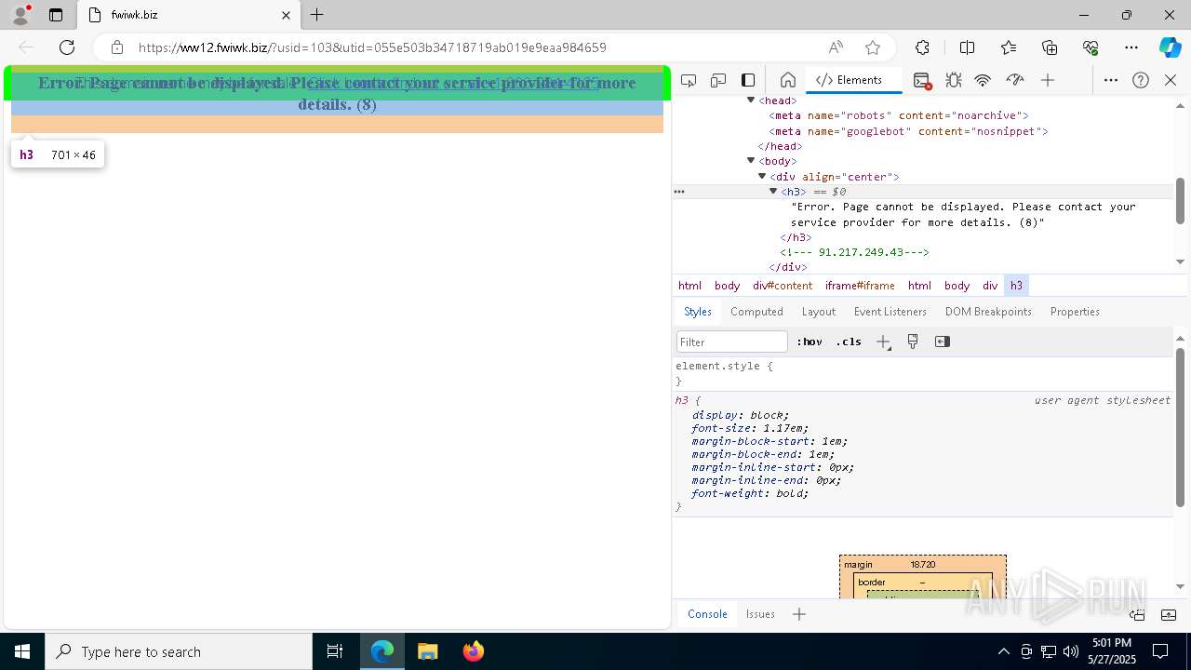Open the DOM Breakpoints tab
The height and width of the screenshot is (670, 1191).
click(x=988, y=312)
